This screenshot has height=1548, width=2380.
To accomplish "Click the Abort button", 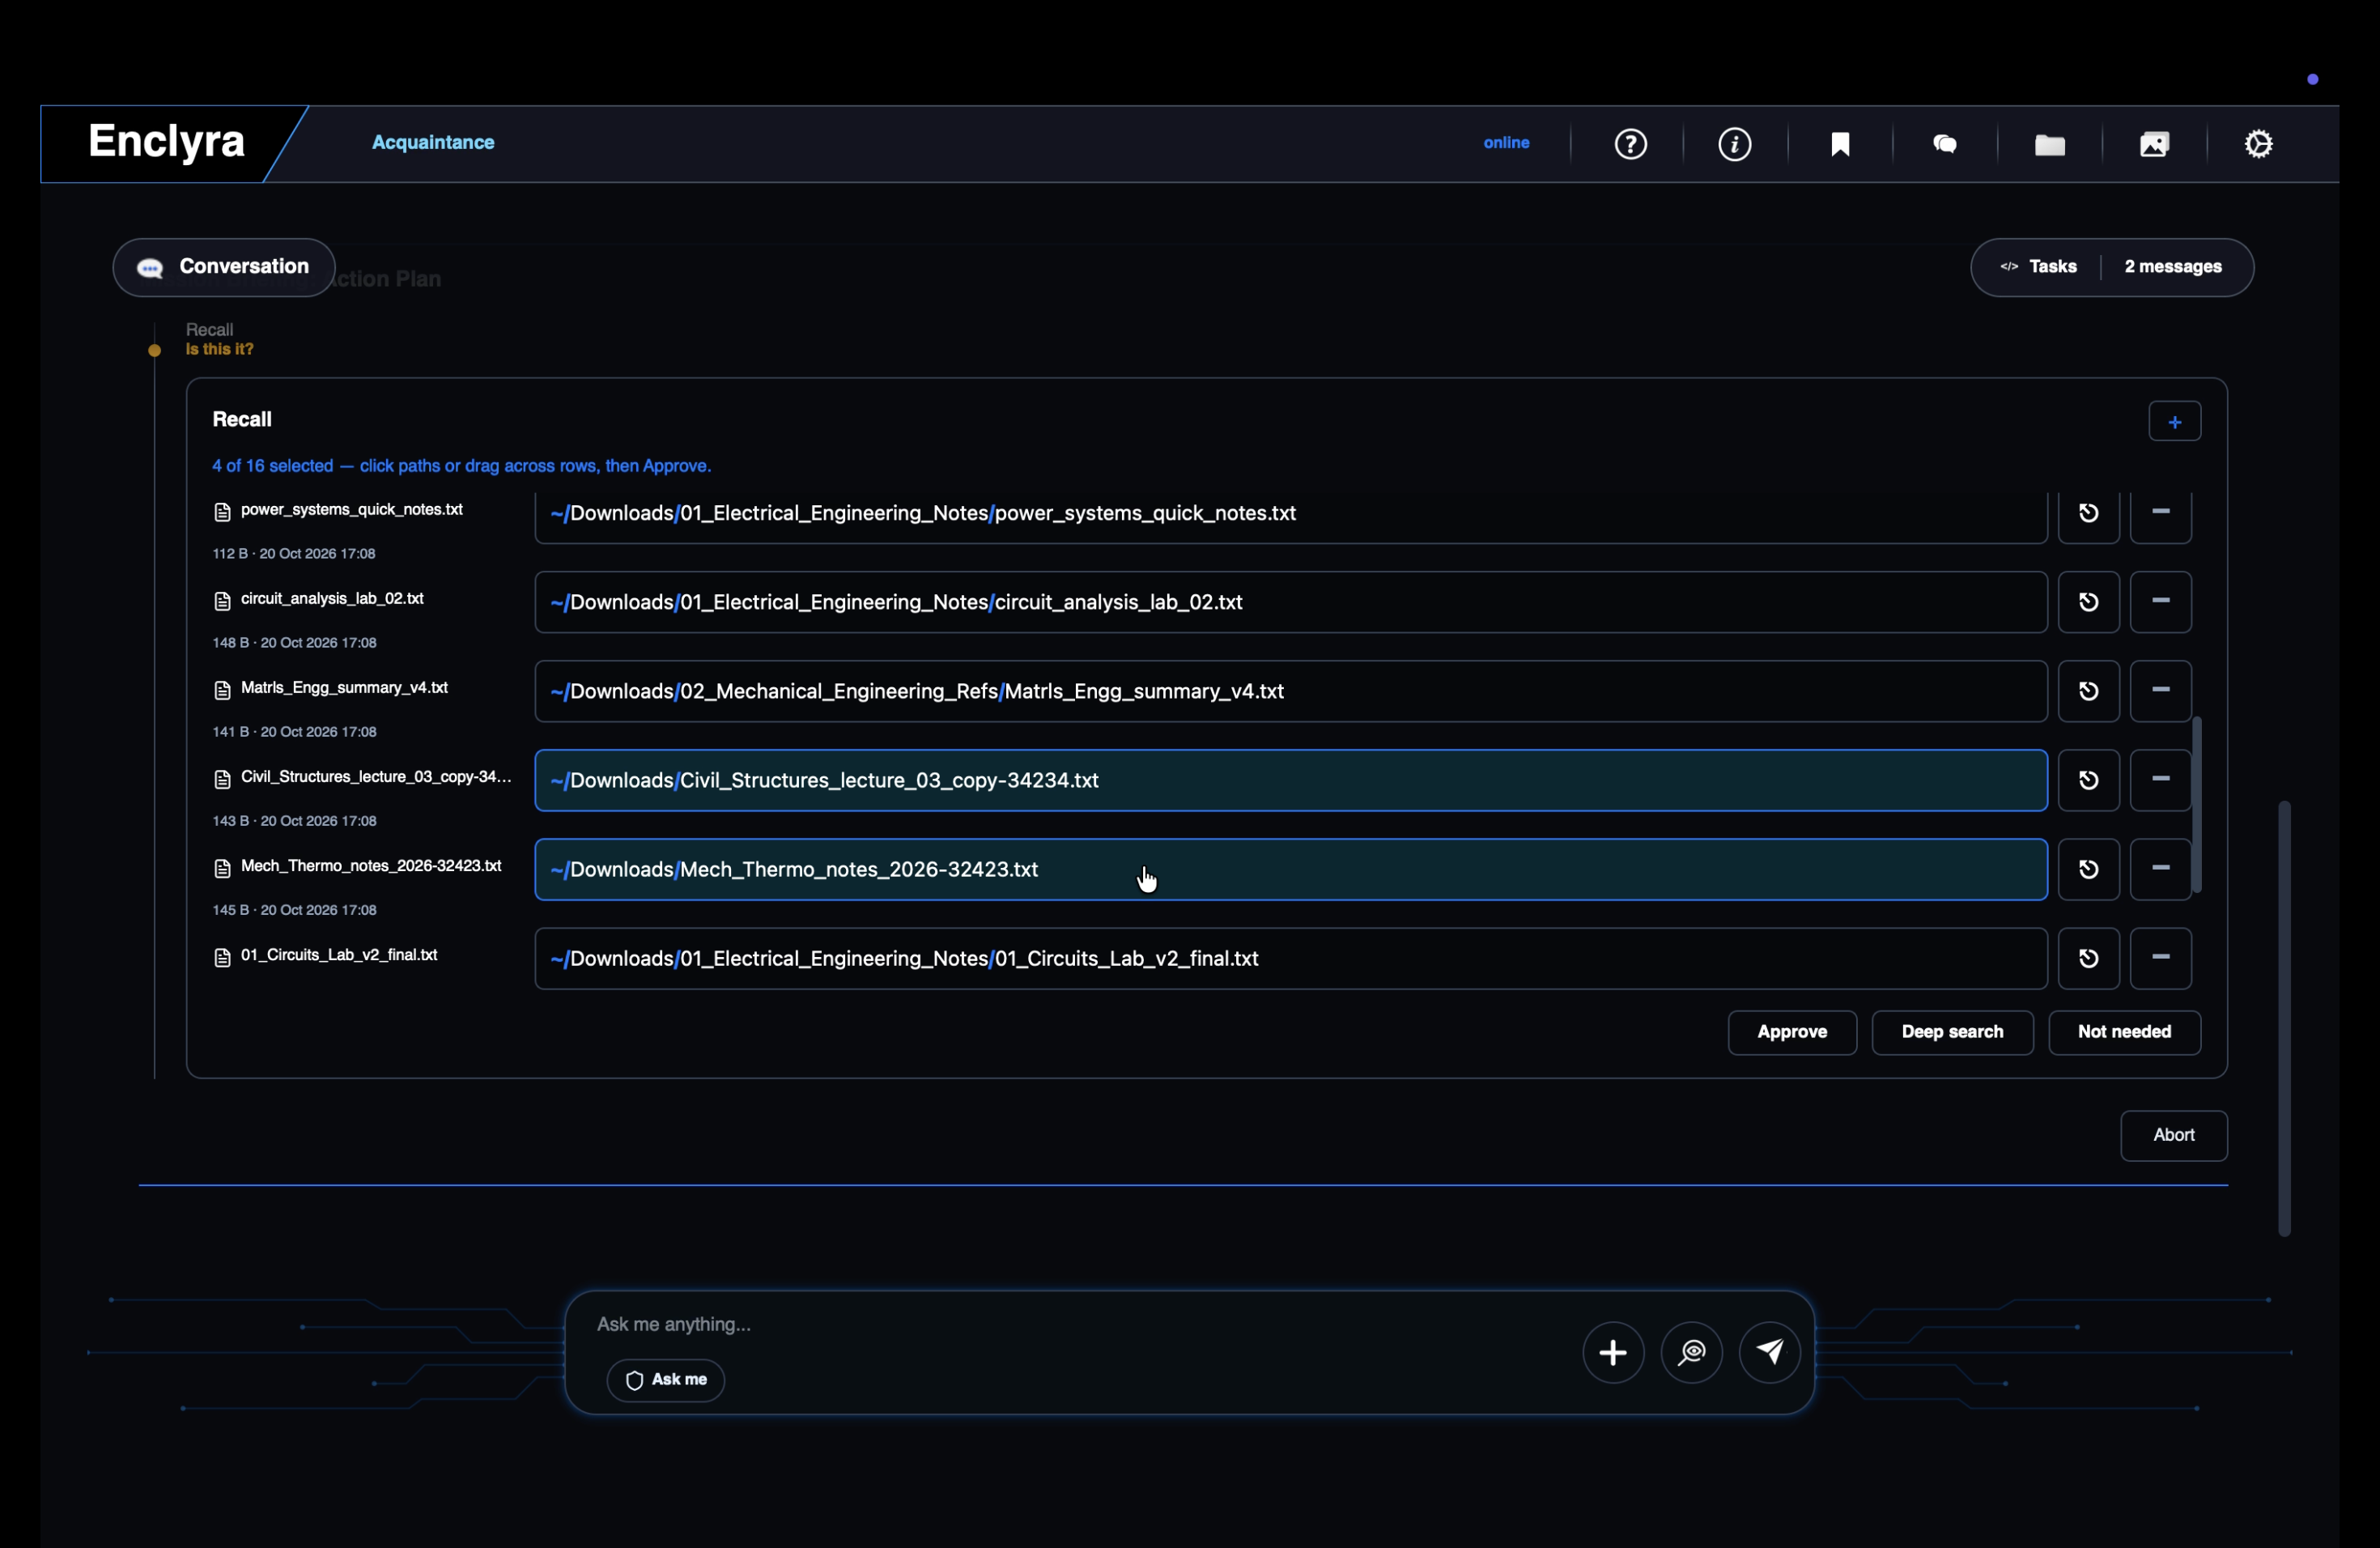I will [2173, 1135].
